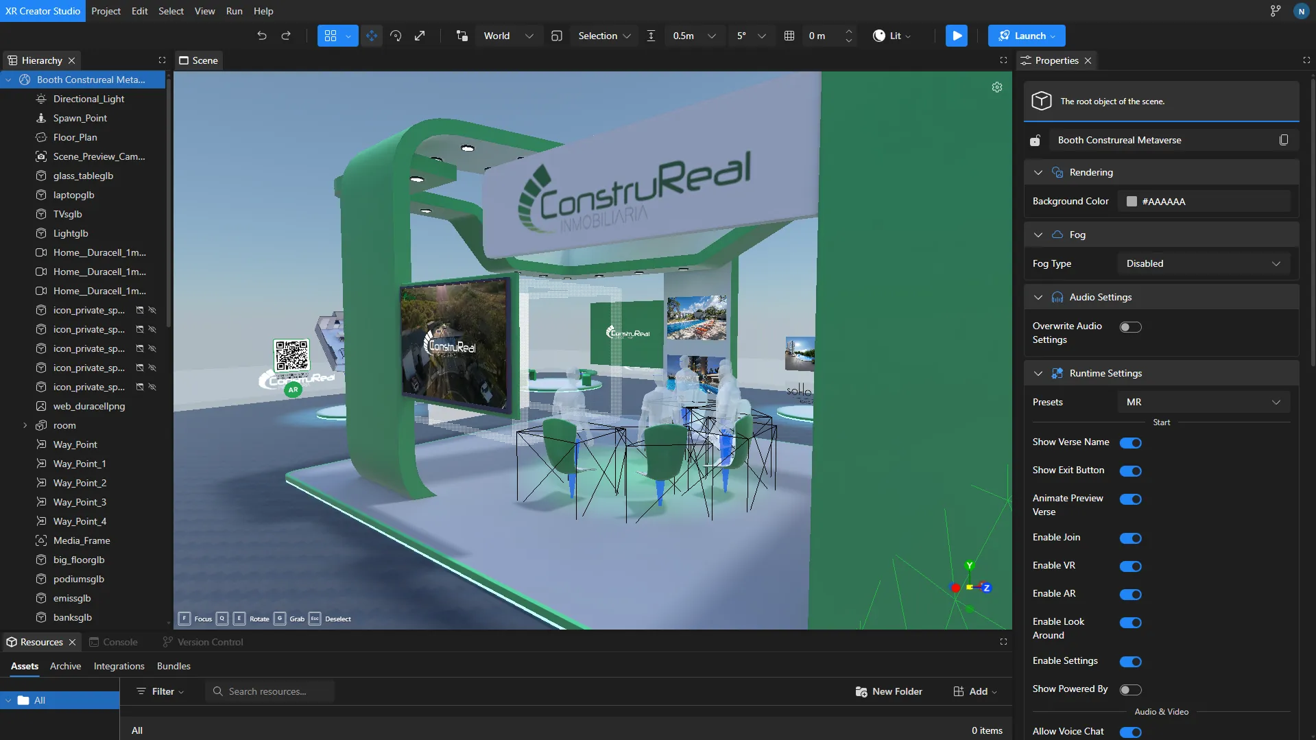Toggle Enable AR switch
This screenshot has width=1316, height=740.
[x=1130, y=595]
